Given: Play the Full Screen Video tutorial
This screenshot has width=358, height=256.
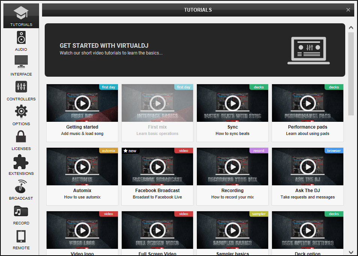Looking at the screenshot, I should (157, 230).
